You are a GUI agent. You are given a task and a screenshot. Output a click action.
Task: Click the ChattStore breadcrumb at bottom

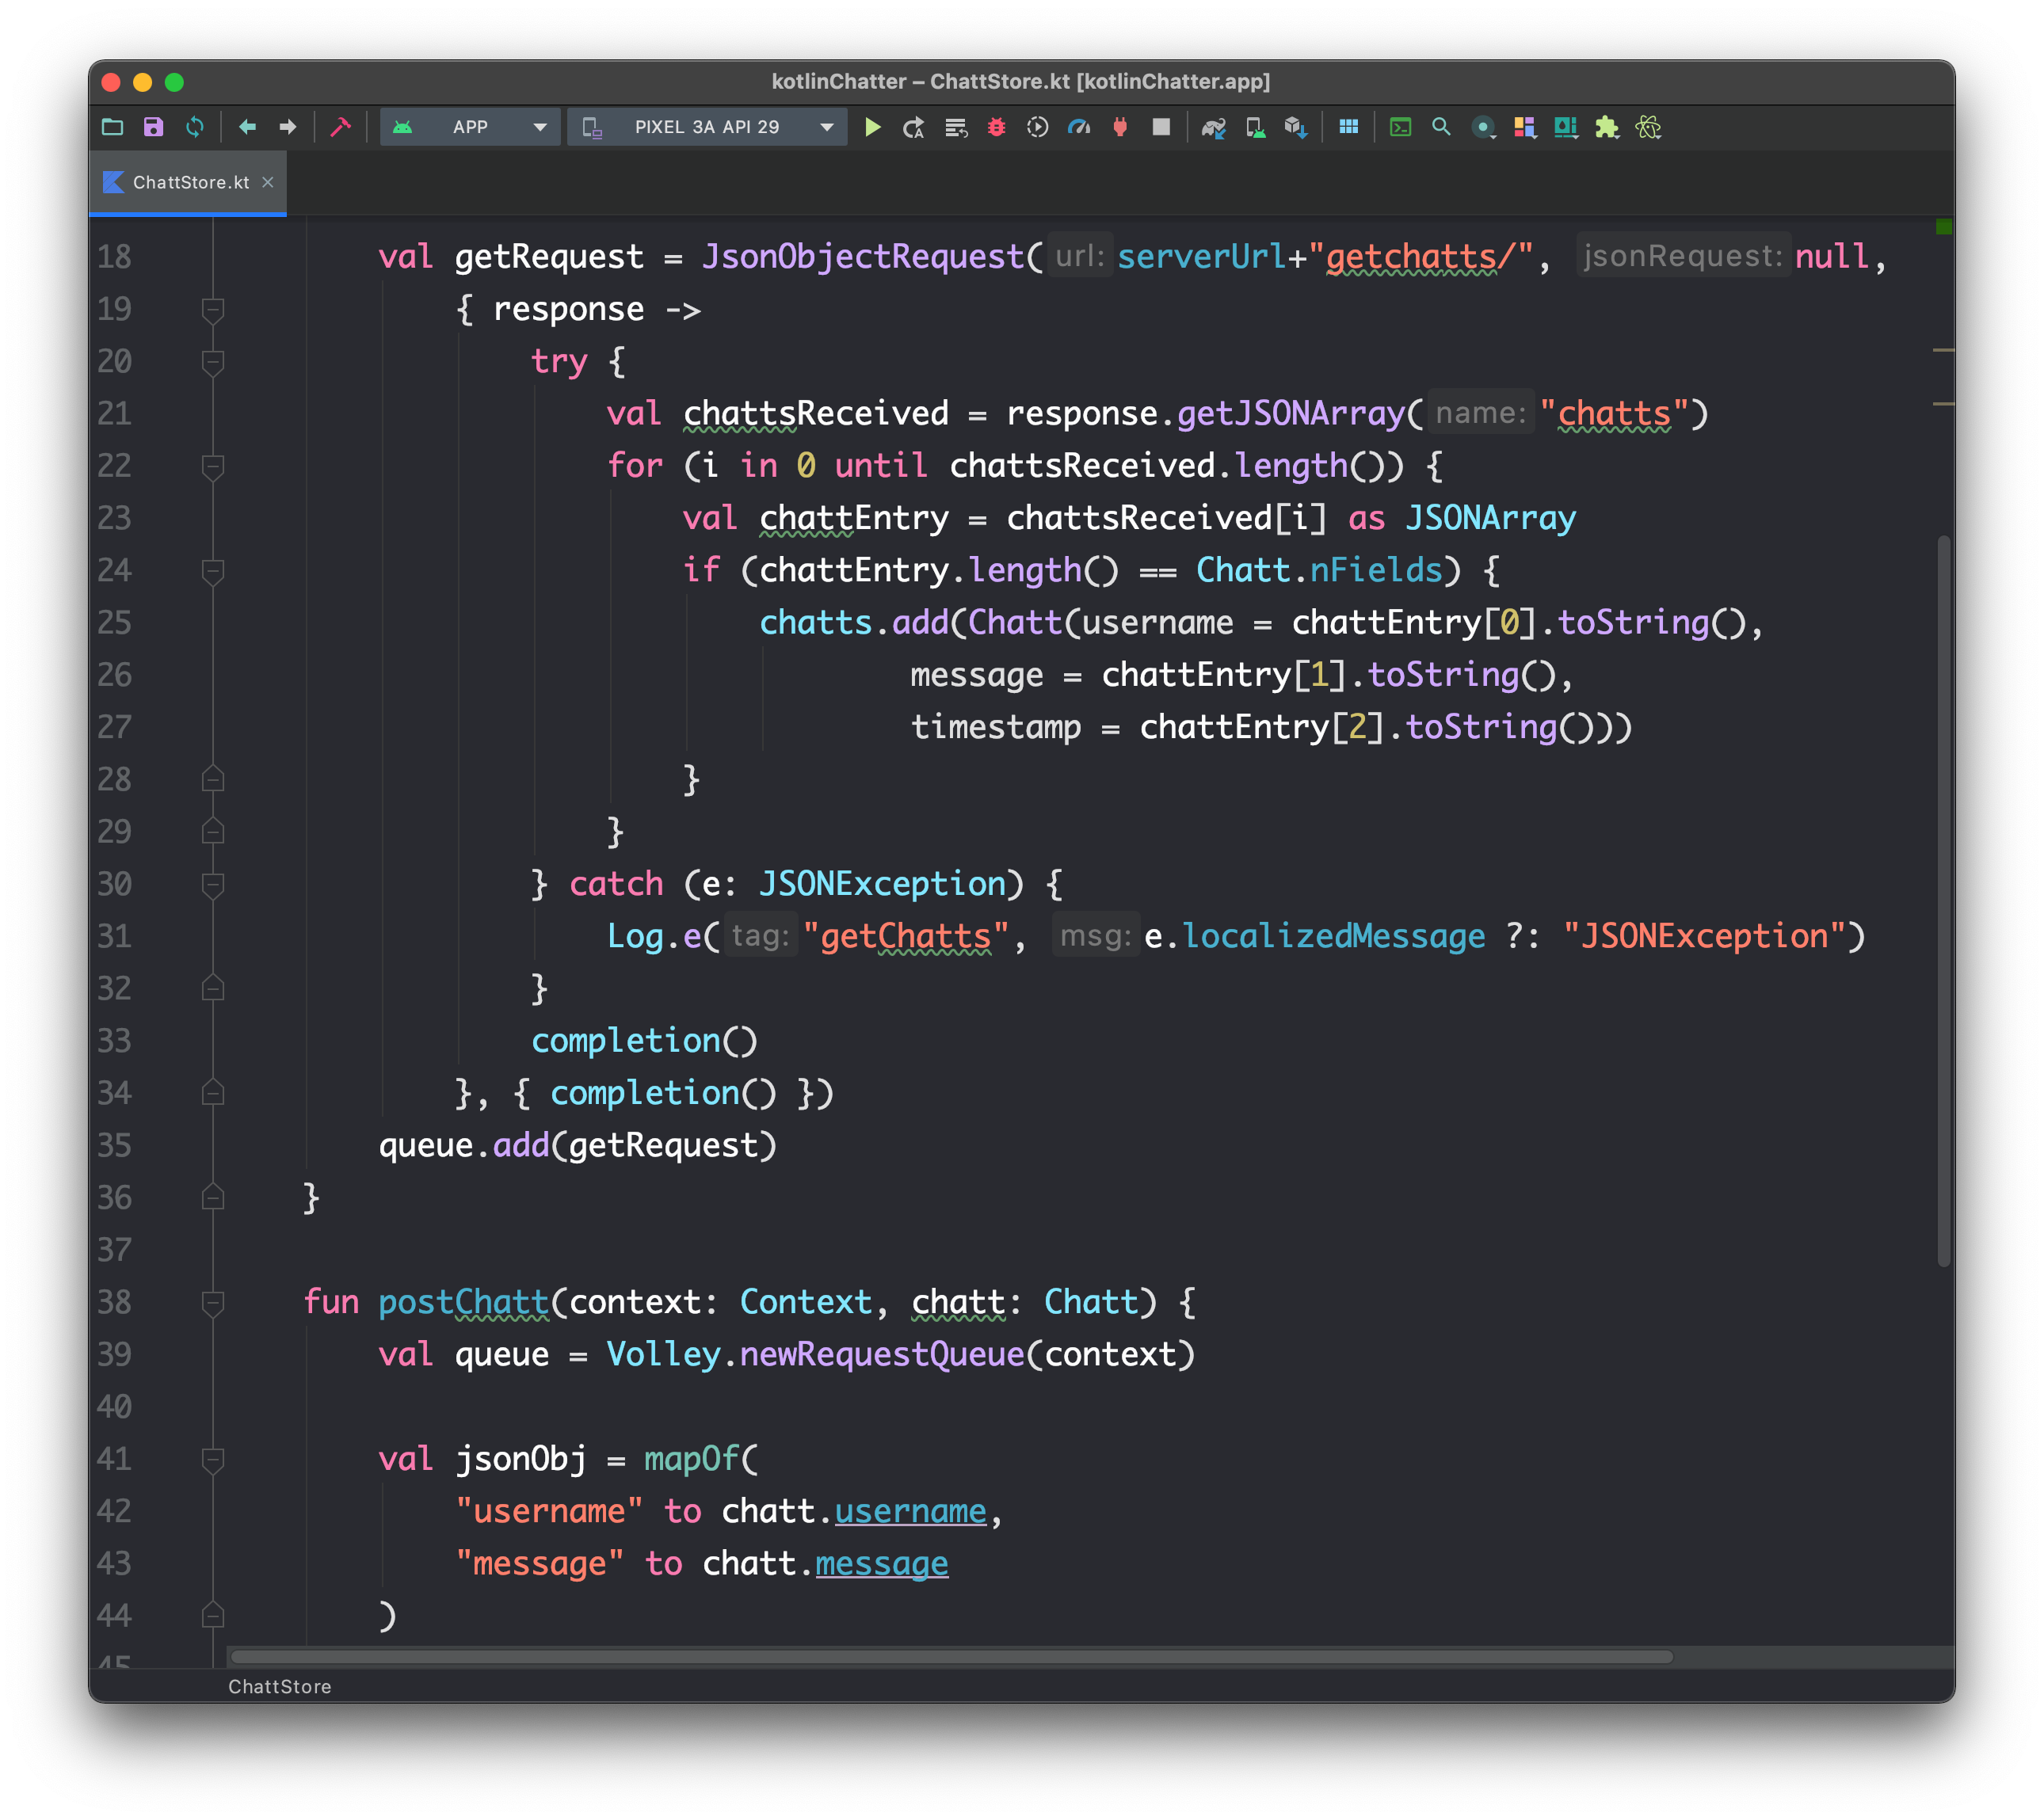point(279,1686)
